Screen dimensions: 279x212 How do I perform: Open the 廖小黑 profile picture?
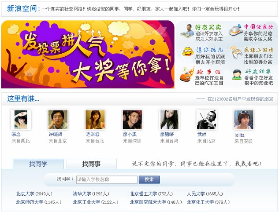132,120
